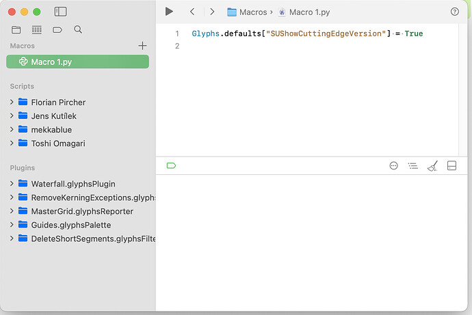
Task: Expand Guides.glyphsPalette folder
Action: click(12, 225)
